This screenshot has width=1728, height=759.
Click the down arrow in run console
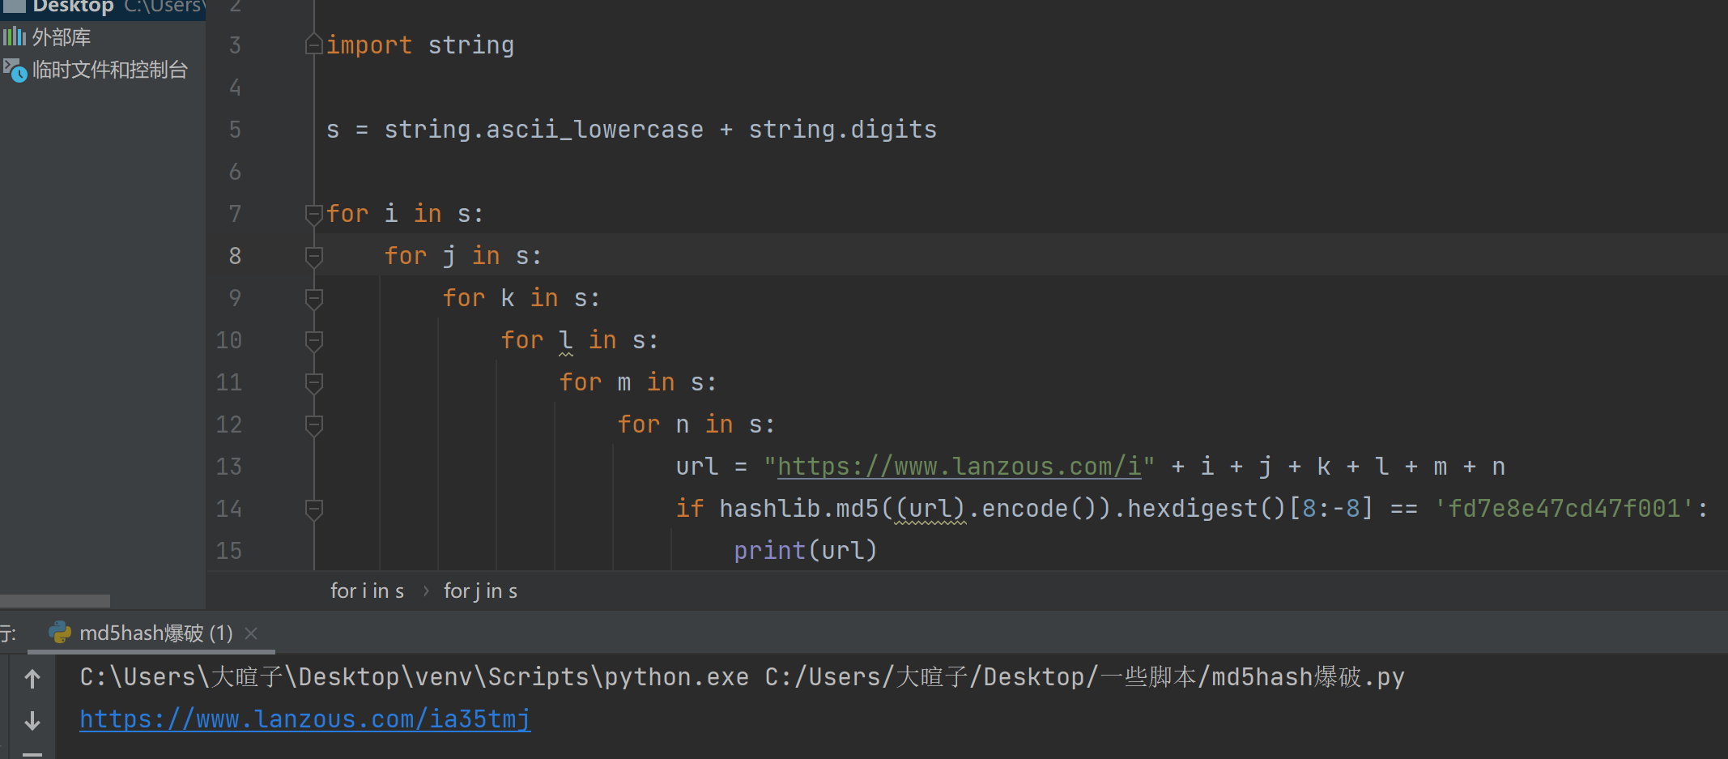coord(32,720)
